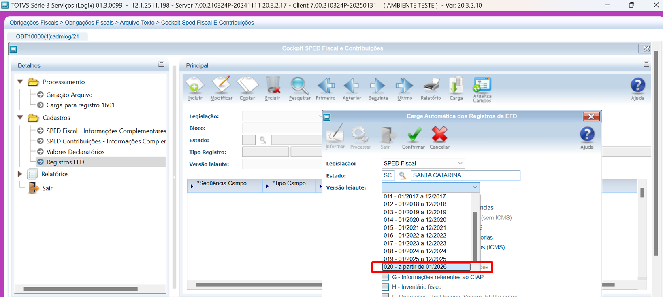Select layout 013 - 01/2019 a 12/2019
Viewport: 663px width, 297px height.
(415, 212)
